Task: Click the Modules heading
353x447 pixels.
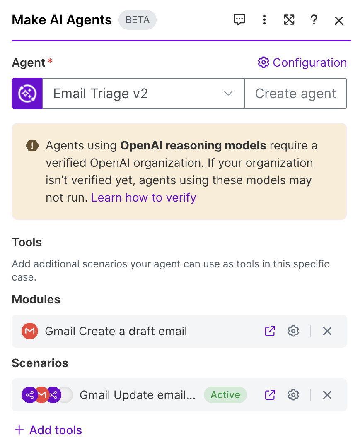Action: 36,299
